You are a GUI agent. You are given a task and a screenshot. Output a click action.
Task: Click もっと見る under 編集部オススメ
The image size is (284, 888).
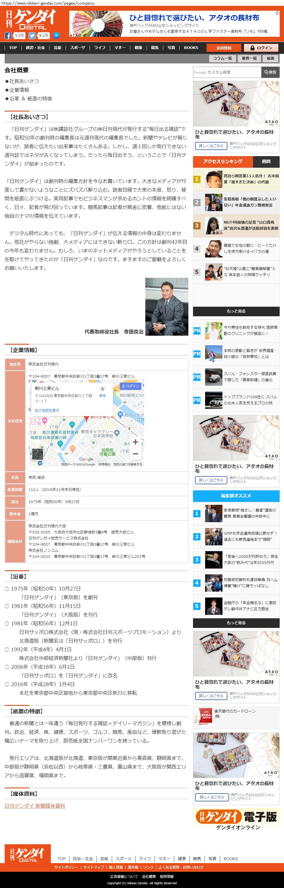click(x=236, y=623)
